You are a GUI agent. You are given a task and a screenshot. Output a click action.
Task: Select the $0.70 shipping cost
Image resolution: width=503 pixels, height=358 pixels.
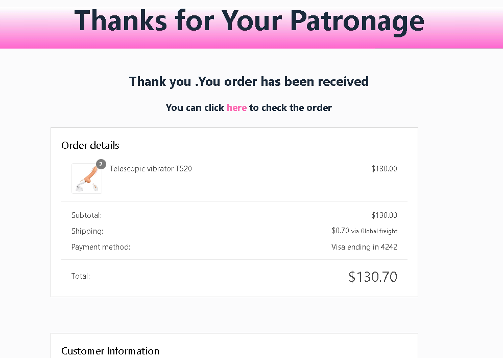point(340,231)
